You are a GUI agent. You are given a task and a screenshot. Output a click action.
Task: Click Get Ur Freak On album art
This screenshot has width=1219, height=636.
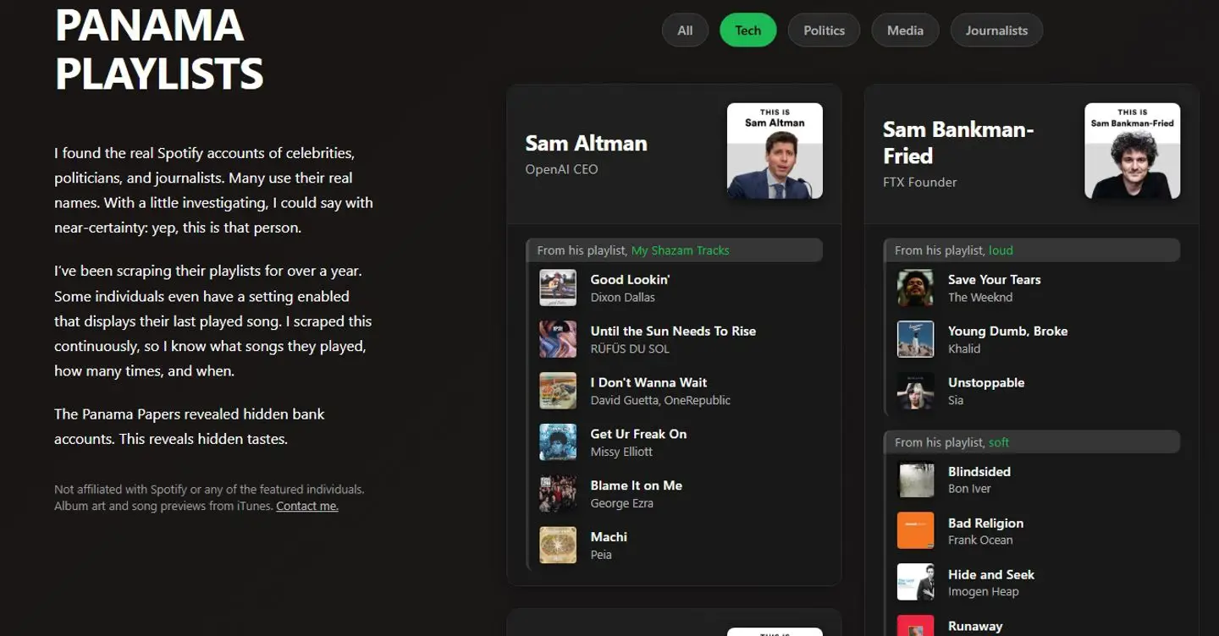(x=558, y=442)
